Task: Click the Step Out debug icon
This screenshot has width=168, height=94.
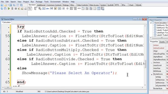Action: tap(26, 9)
